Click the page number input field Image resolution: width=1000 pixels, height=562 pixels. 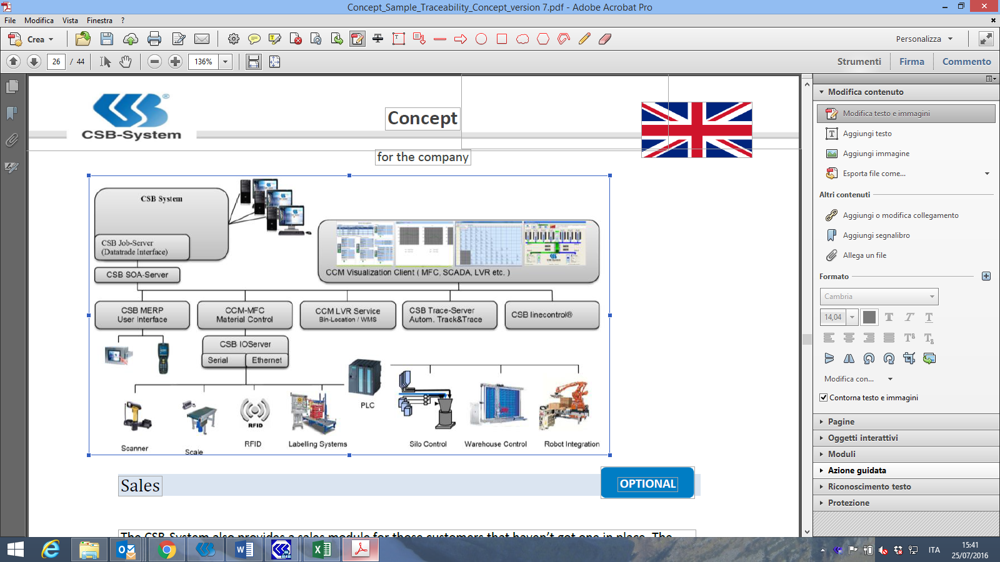[56, 62]
